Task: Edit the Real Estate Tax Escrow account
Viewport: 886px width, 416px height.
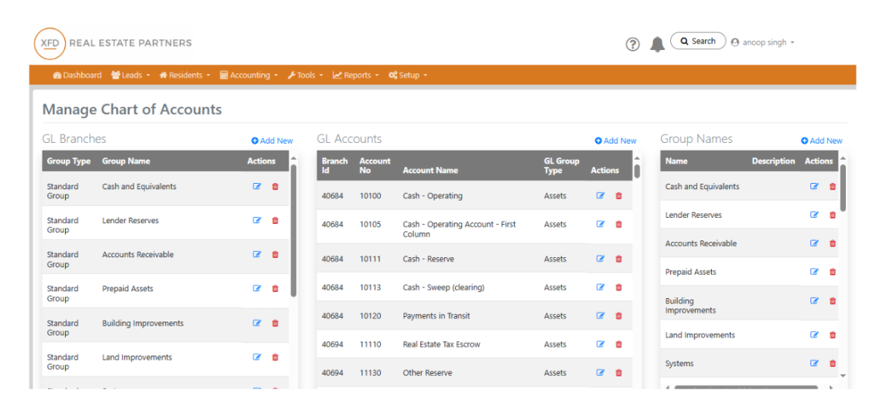Action: [601, 345]
